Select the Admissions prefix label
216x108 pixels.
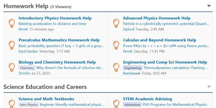(x=132, y=105)
